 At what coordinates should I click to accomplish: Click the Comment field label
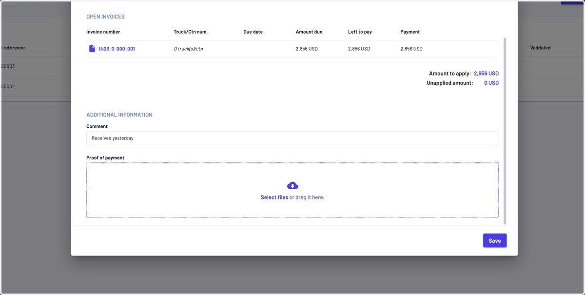coord(97,126)
